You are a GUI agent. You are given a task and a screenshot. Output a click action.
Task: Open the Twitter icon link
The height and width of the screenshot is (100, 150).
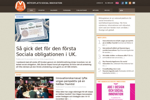(x=126, y=3)
